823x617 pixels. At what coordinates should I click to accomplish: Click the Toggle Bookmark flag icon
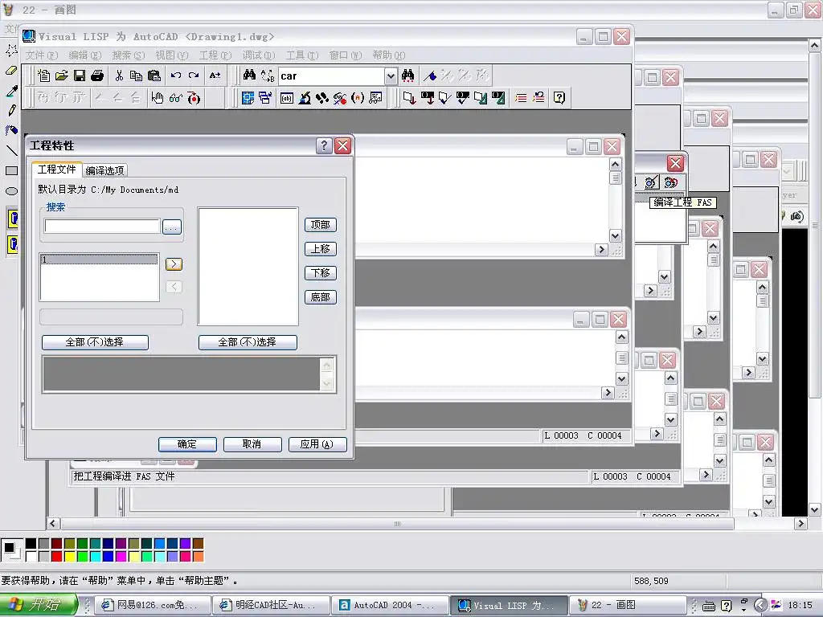pyautogui.click(x=430, y=76)
